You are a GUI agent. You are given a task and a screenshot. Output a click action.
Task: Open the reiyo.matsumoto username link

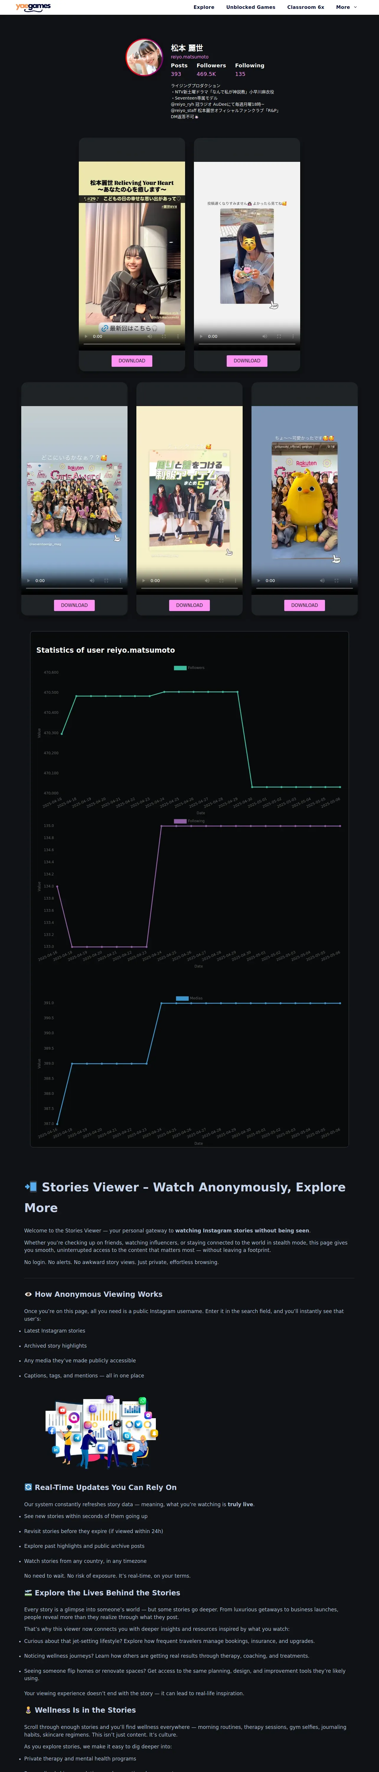click(189, 57)
